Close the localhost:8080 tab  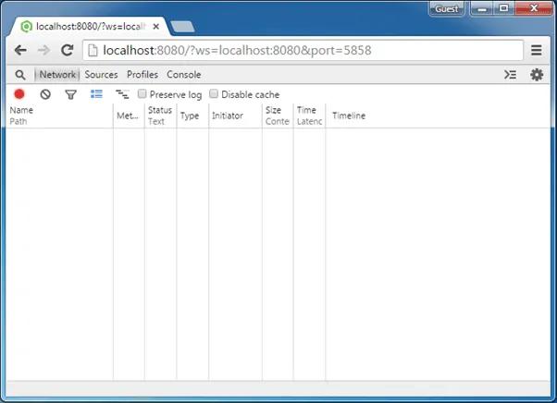(x=155, y=27)
